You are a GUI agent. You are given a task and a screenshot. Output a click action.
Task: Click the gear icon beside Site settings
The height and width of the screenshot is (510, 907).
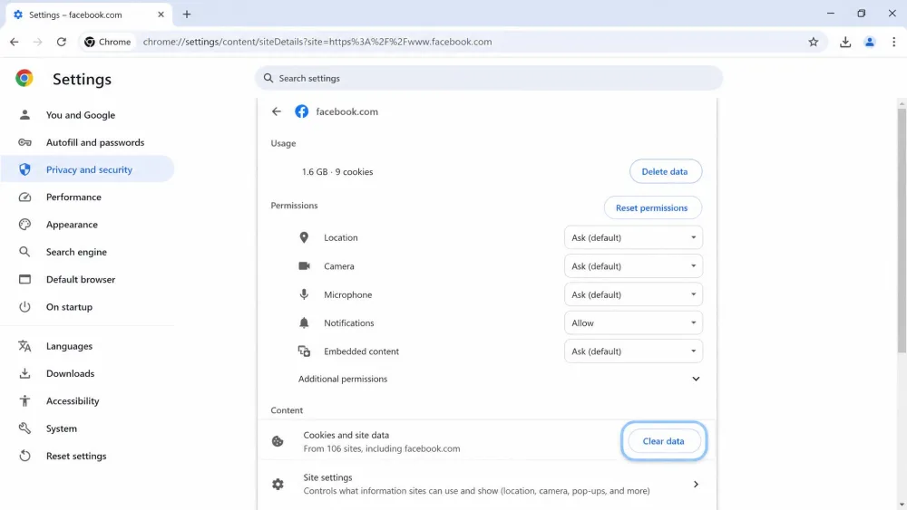[x=278, y=484]
